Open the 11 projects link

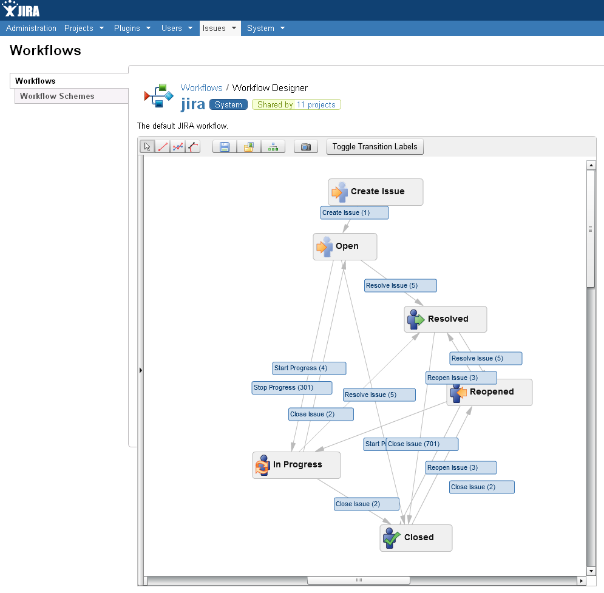(x=316, y=105)
